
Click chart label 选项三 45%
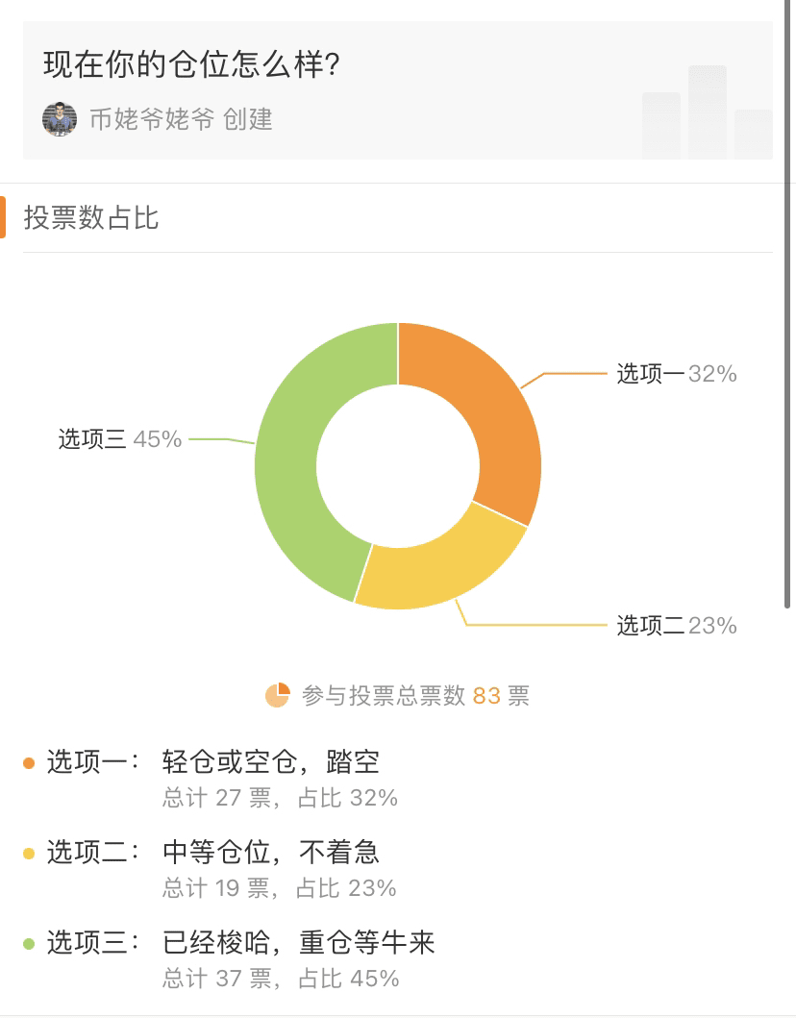point(120,439)
